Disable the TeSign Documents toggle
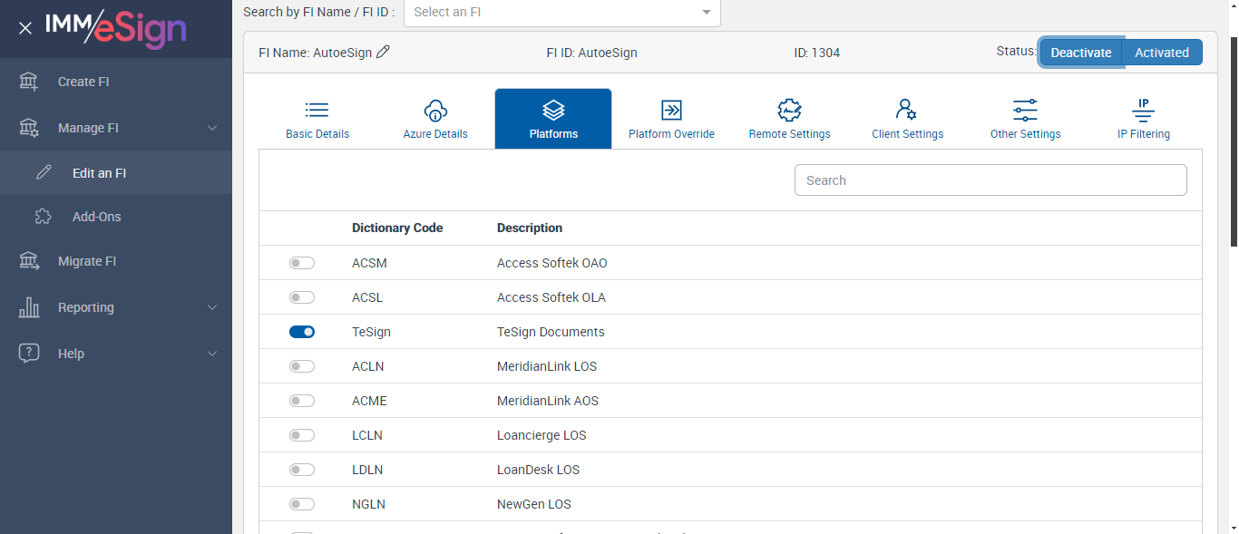 [x=302, y=332]
